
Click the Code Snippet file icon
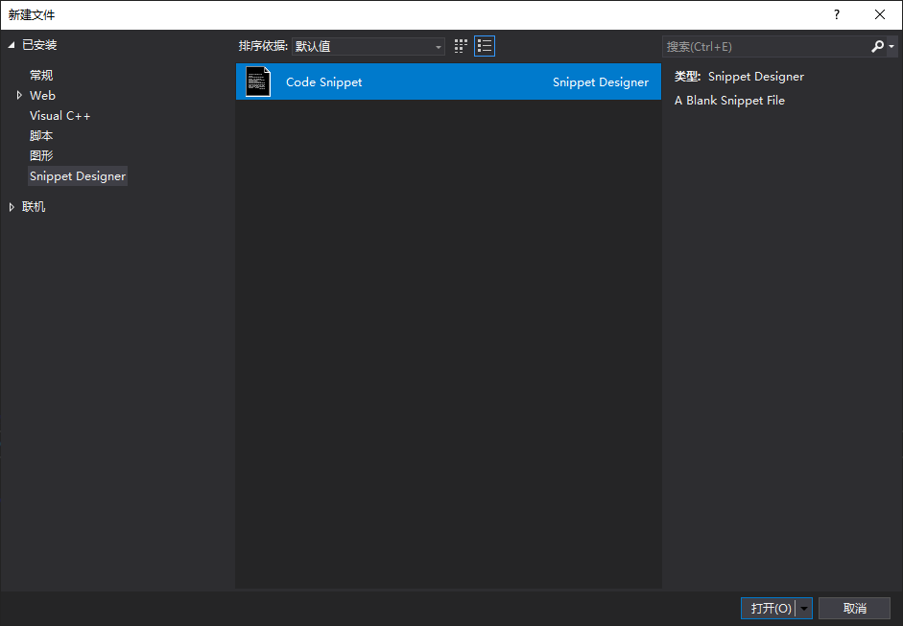pyautogui.click(x=258, y=81)
